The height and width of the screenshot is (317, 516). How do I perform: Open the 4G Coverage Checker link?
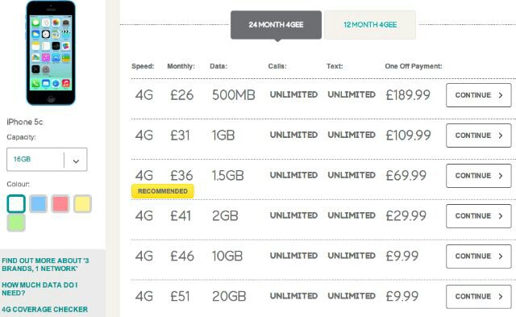45,310
